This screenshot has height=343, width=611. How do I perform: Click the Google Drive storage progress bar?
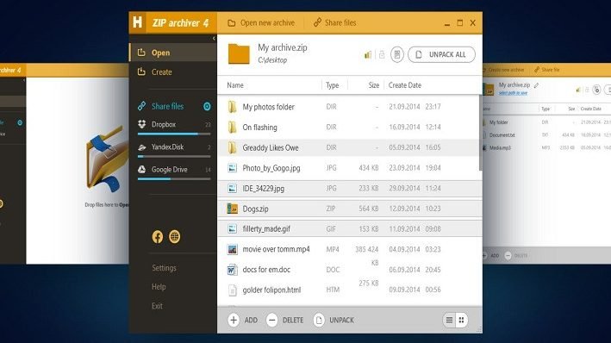pyautogui.click(x=174, y=179)
